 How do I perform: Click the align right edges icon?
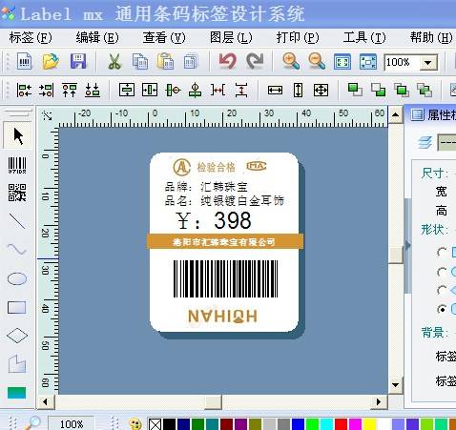pos(47,91)
